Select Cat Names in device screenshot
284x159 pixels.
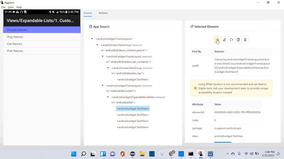[42, 44]
